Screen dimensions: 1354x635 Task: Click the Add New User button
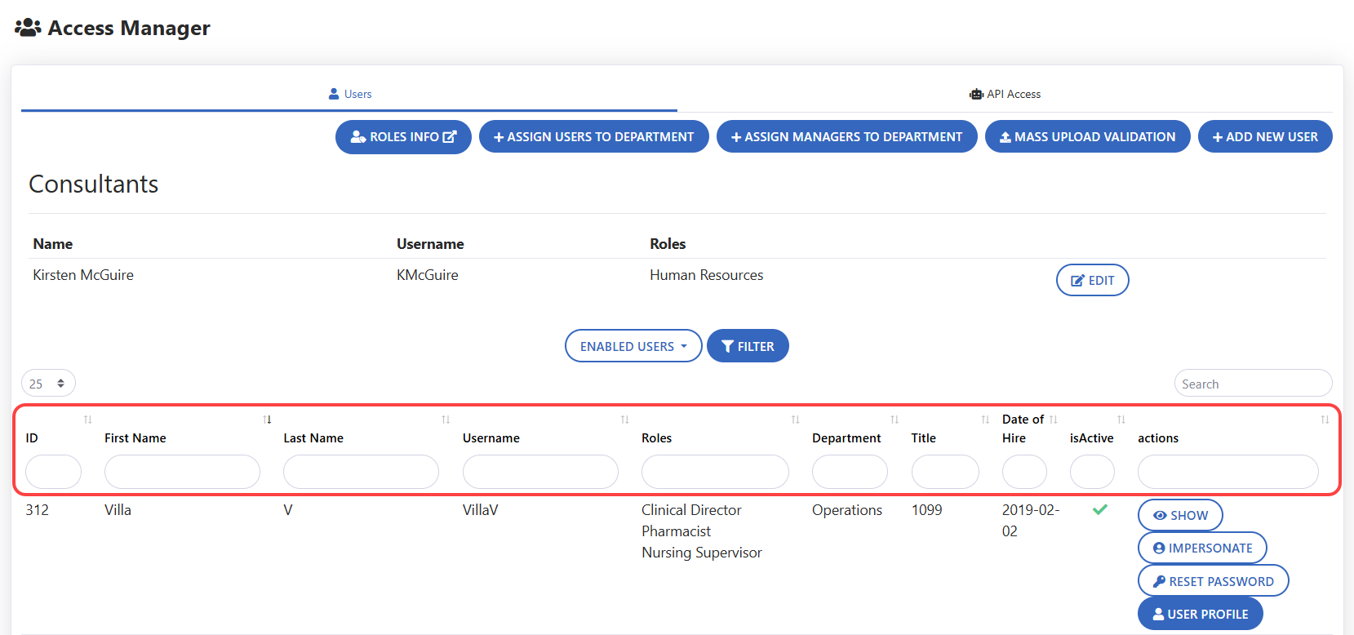click(x=1264, y=137)
